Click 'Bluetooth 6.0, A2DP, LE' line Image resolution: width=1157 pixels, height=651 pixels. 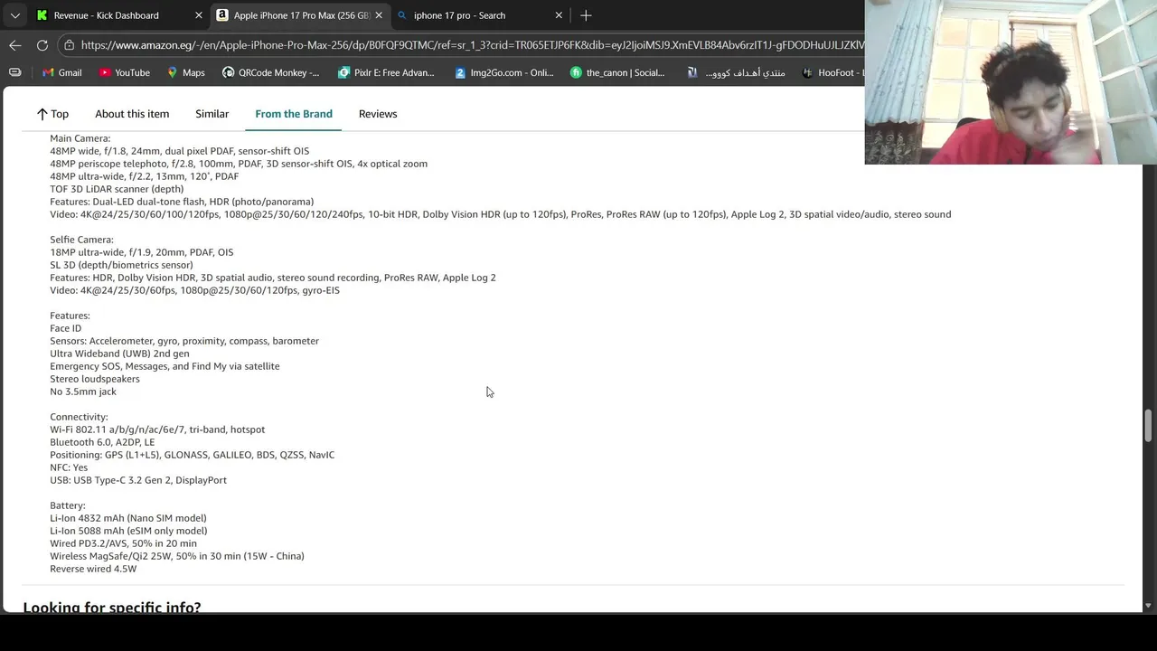[102, 442]
